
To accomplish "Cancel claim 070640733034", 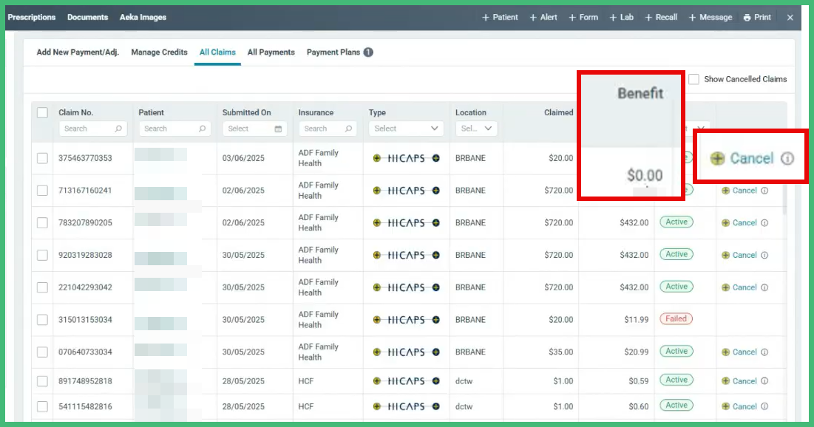I will coord(739,352).
